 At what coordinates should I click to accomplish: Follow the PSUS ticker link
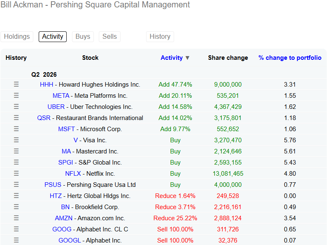click(x=53, y=185)
